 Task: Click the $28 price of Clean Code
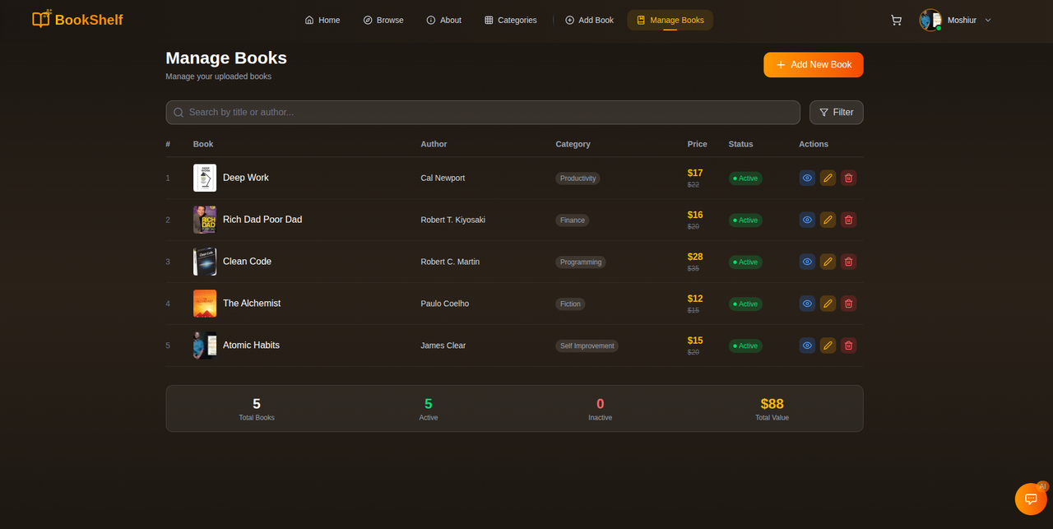click(x=695, y=257)
